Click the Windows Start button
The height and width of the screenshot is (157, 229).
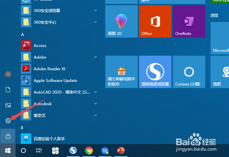tap(8, 151)
